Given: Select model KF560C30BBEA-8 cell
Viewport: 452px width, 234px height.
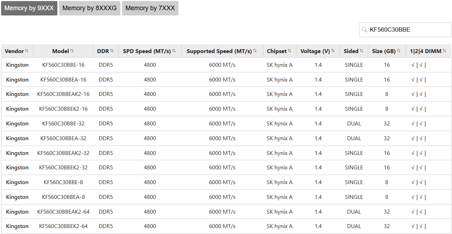Looking at the screenshot, I should coord(63,197).
